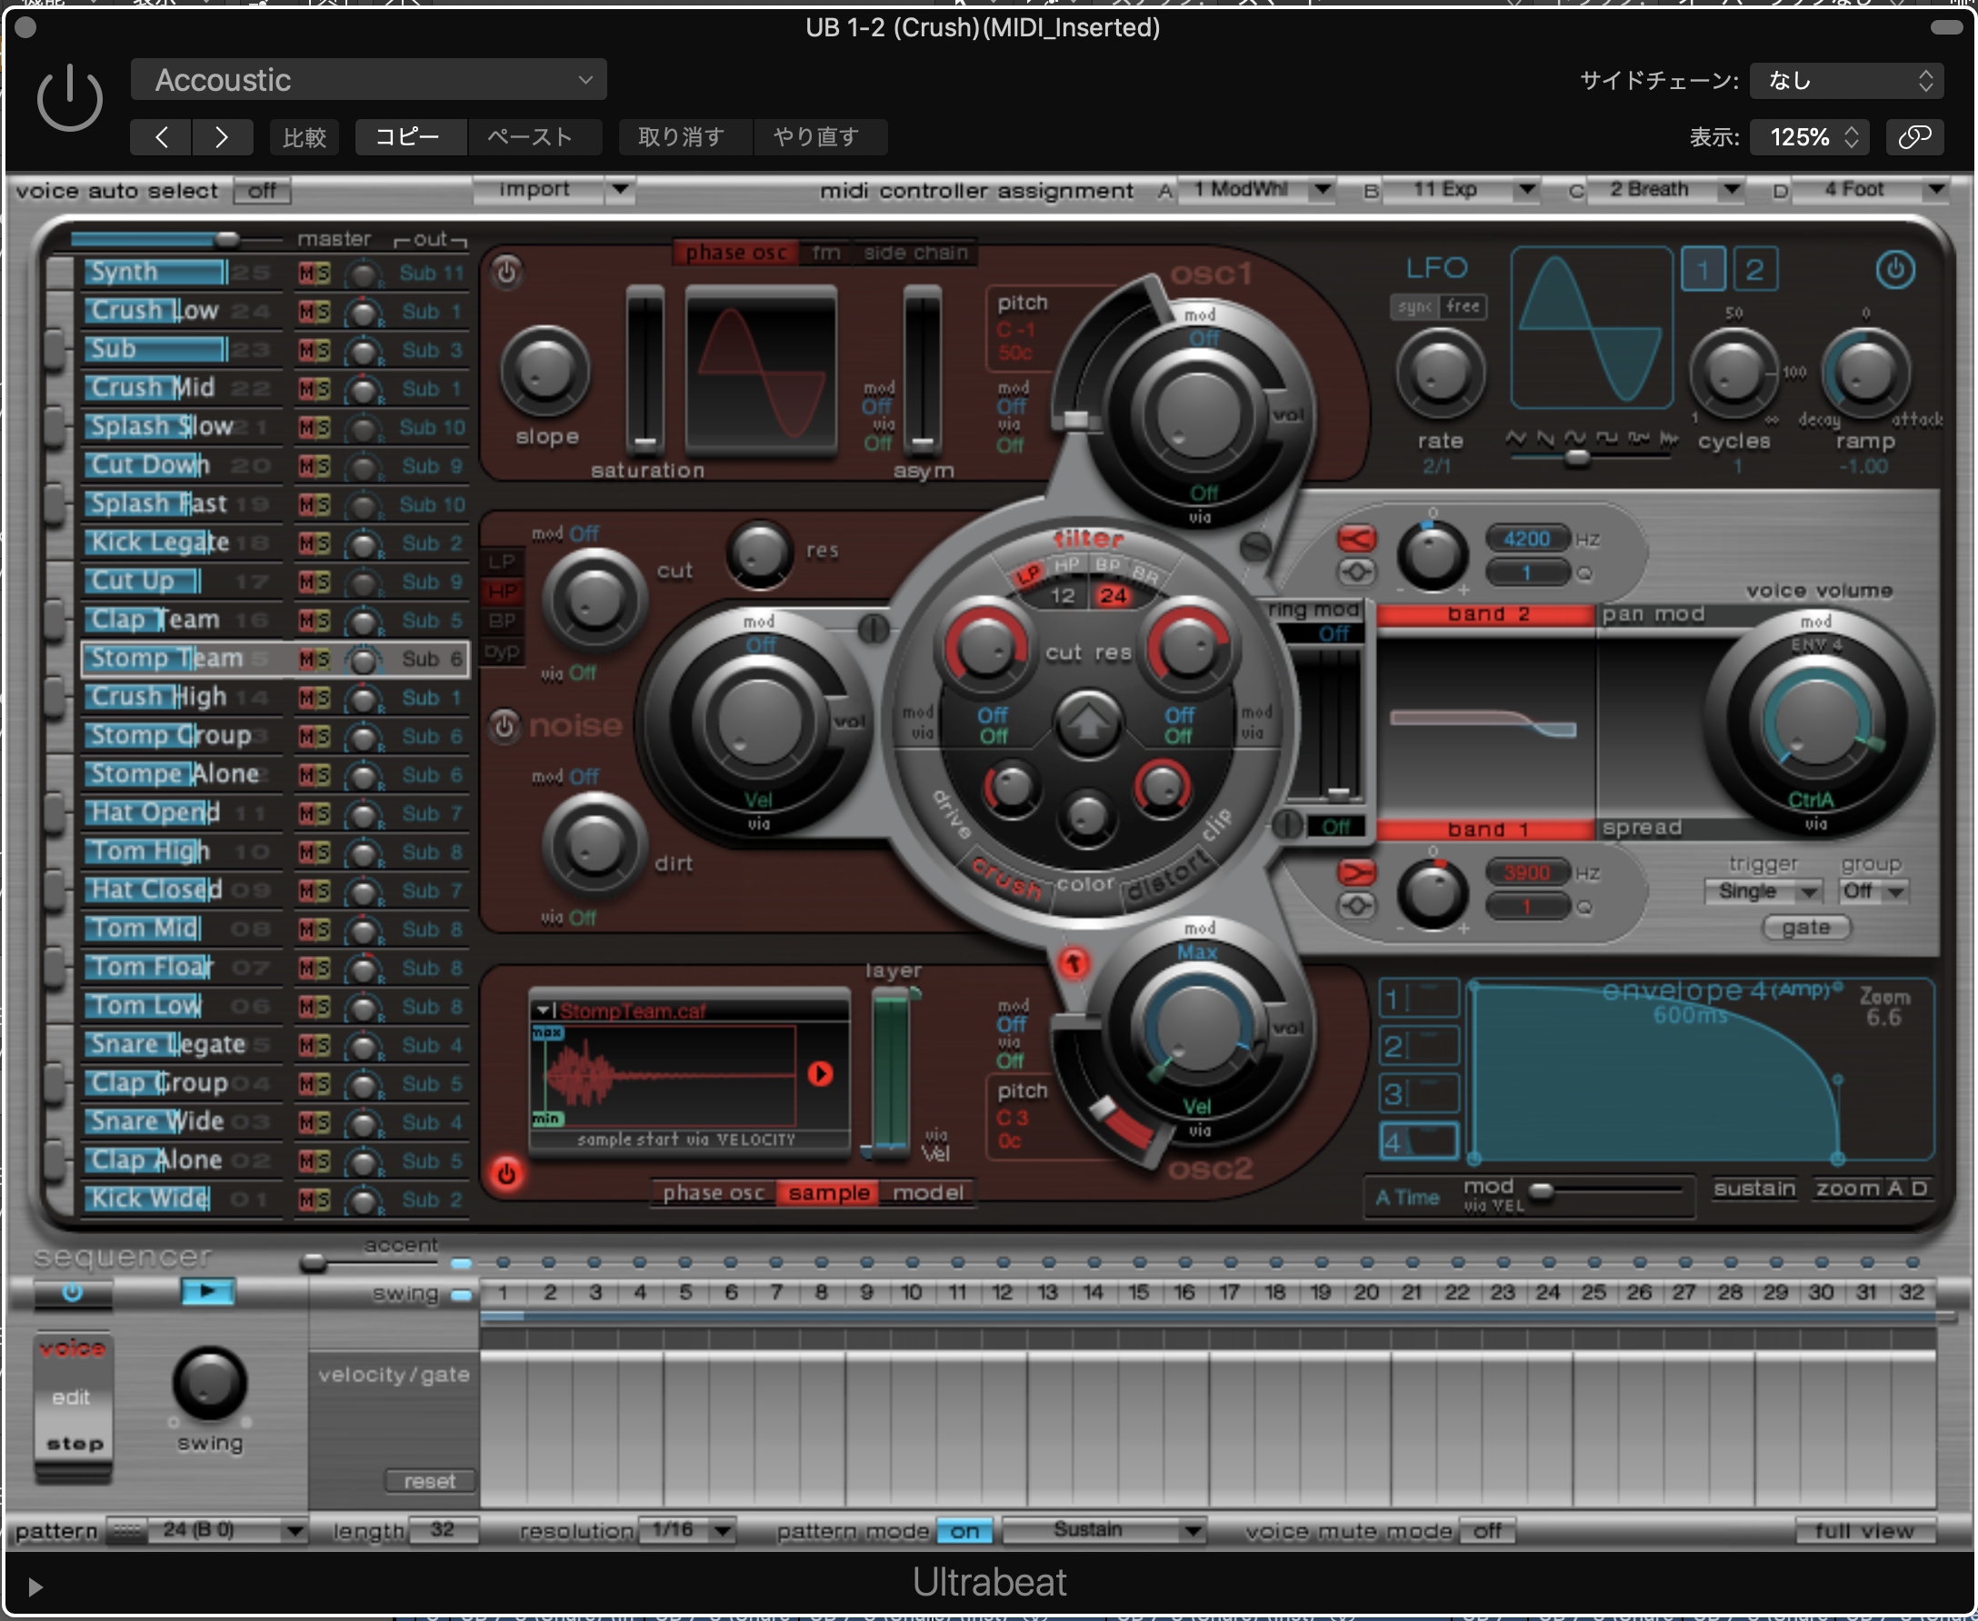Viewport: 1978px width, 1621px height.
Task: Select osc1 side chain tab
Action: click(915, 253)
